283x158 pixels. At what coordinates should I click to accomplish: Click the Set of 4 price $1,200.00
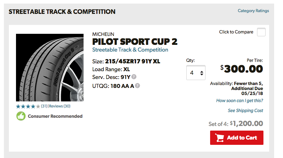tap(246, 123)
